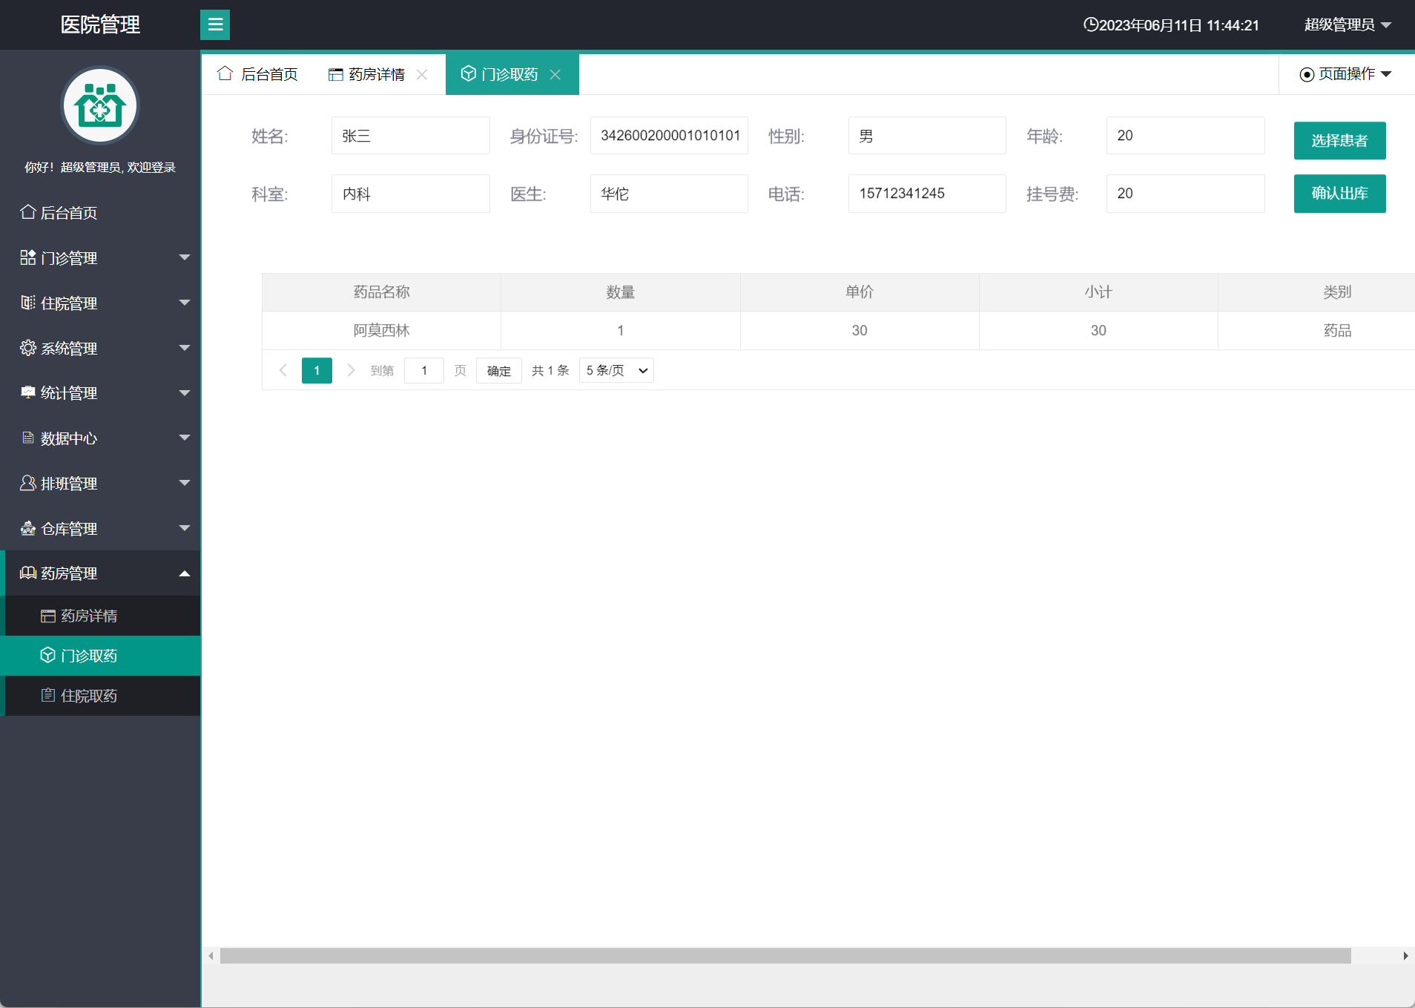Click the 选择患者 button
Viewport: 1415px width, 1008px height.
(1339, 140)
